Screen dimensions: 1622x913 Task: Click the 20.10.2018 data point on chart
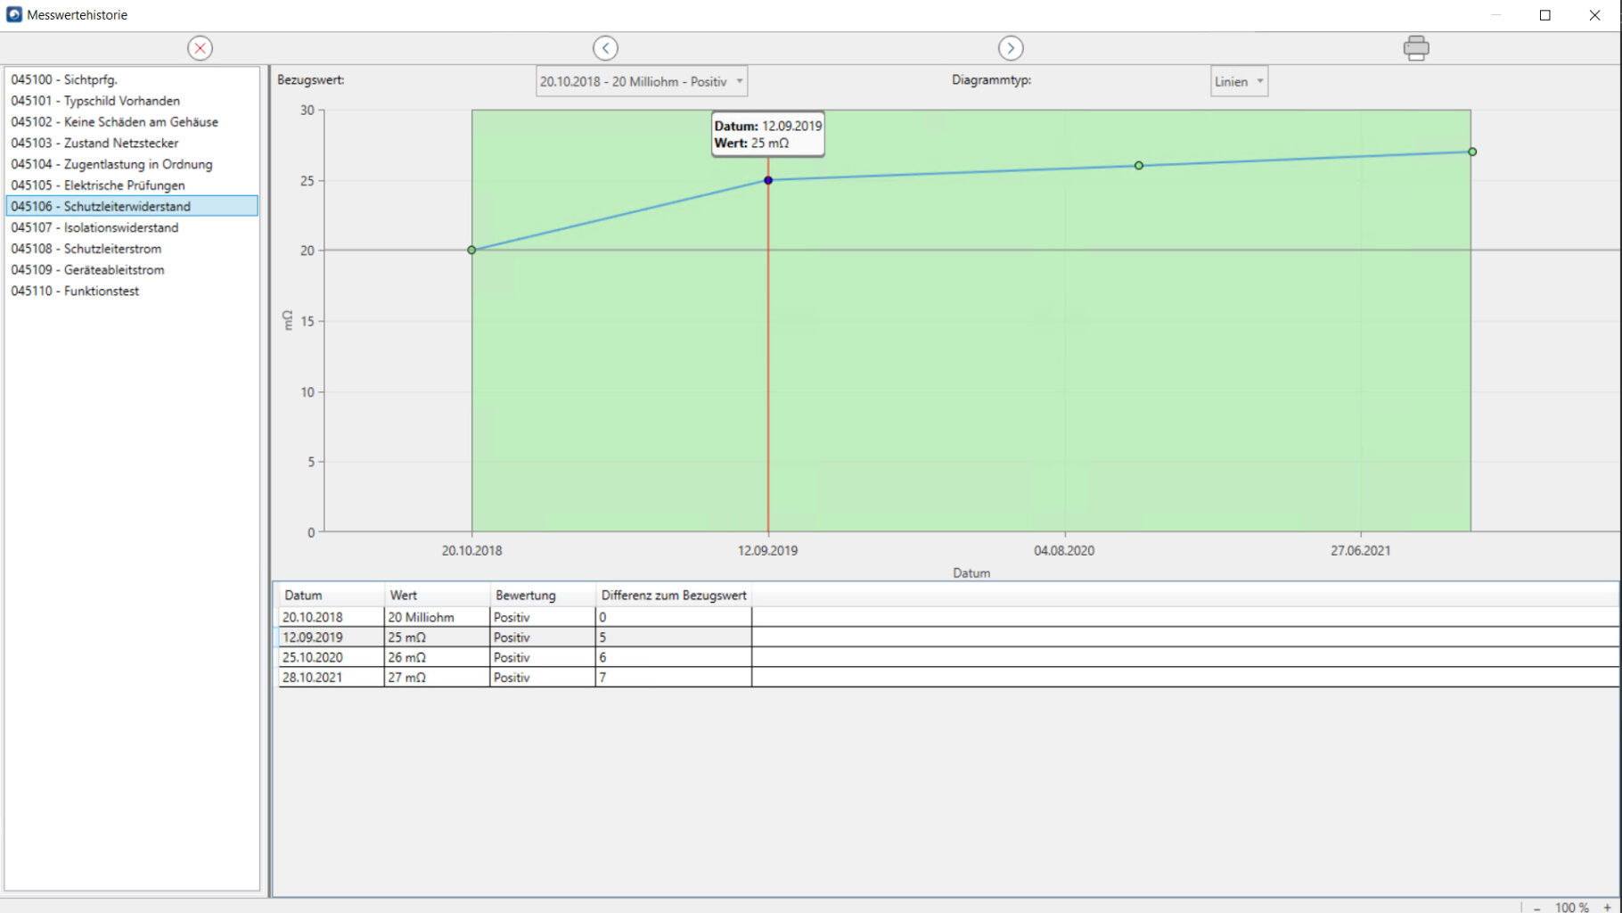[471, 251]
